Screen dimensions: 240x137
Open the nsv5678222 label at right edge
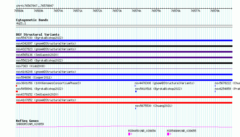point(227,83)
